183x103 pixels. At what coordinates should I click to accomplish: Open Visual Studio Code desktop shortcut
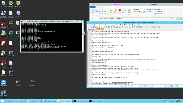[3, 94]
